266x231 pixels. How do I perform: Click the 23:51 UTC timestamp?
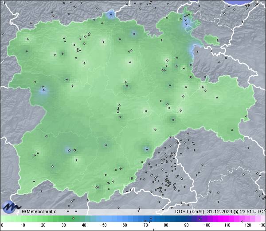coord(251,211)
